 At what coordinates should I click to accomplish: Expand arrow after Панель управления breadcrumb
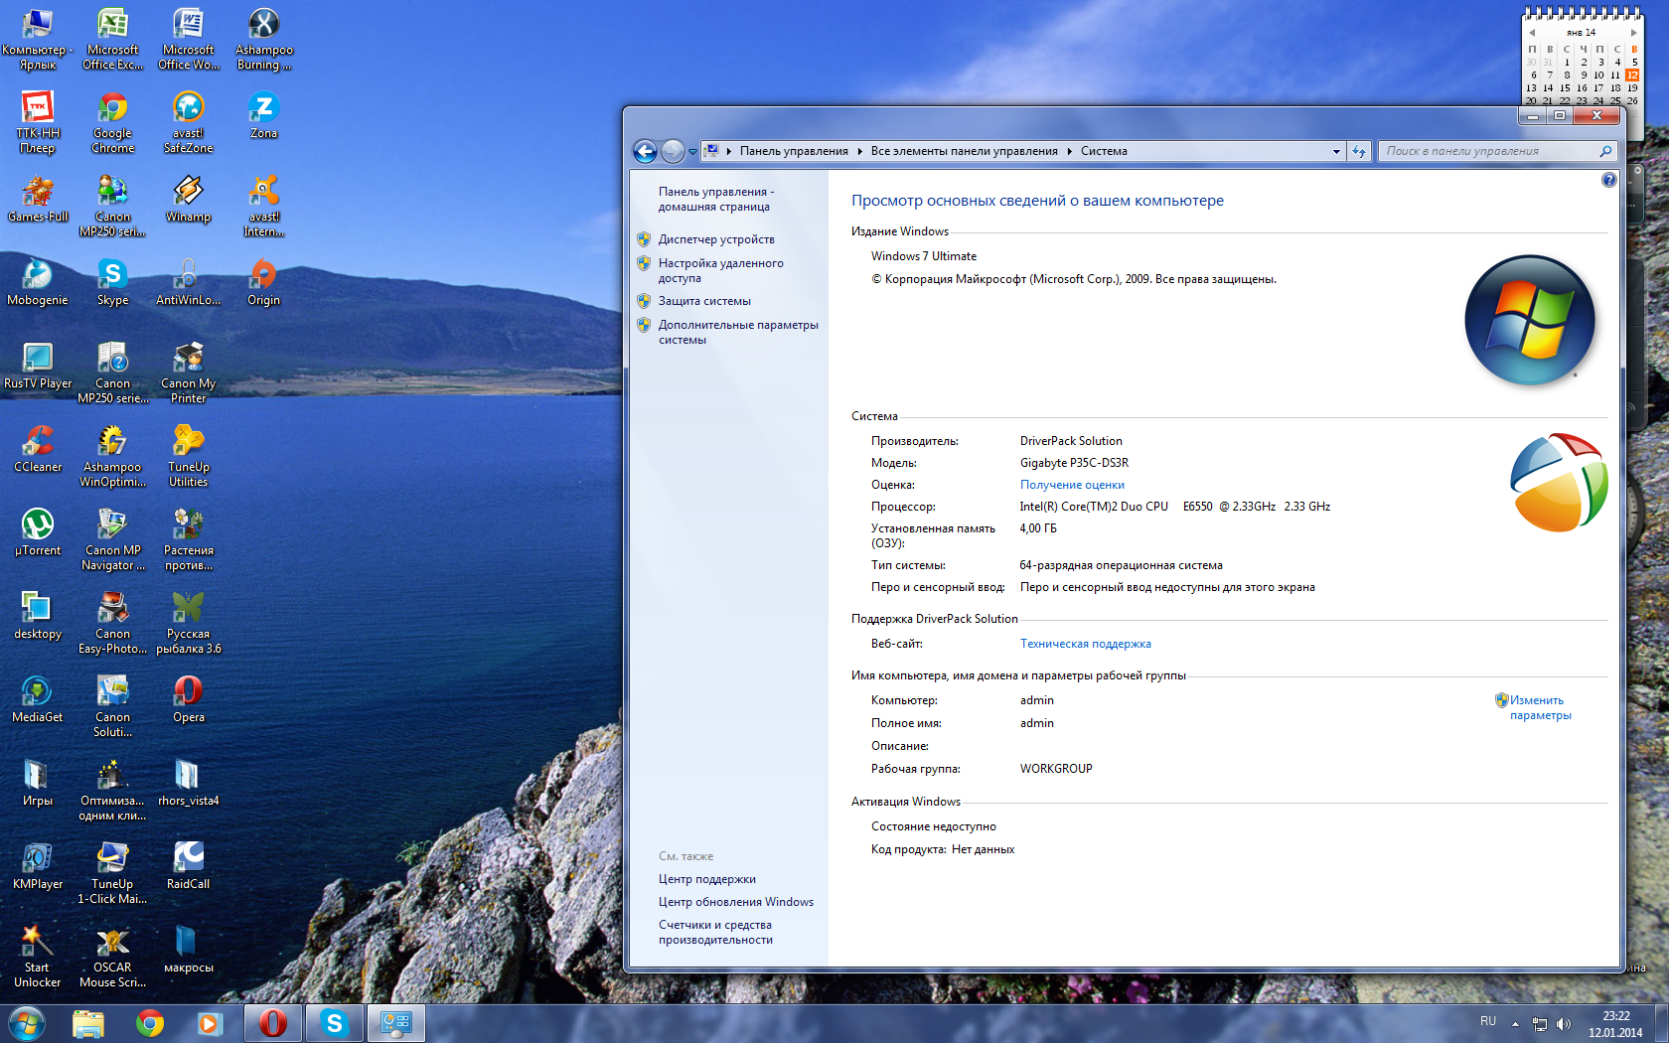tap(859, 151)
